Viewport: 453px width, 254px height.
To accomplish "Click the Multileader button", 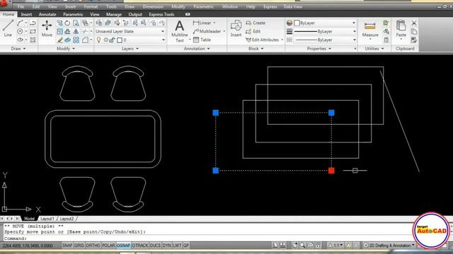I will (207, 31).
